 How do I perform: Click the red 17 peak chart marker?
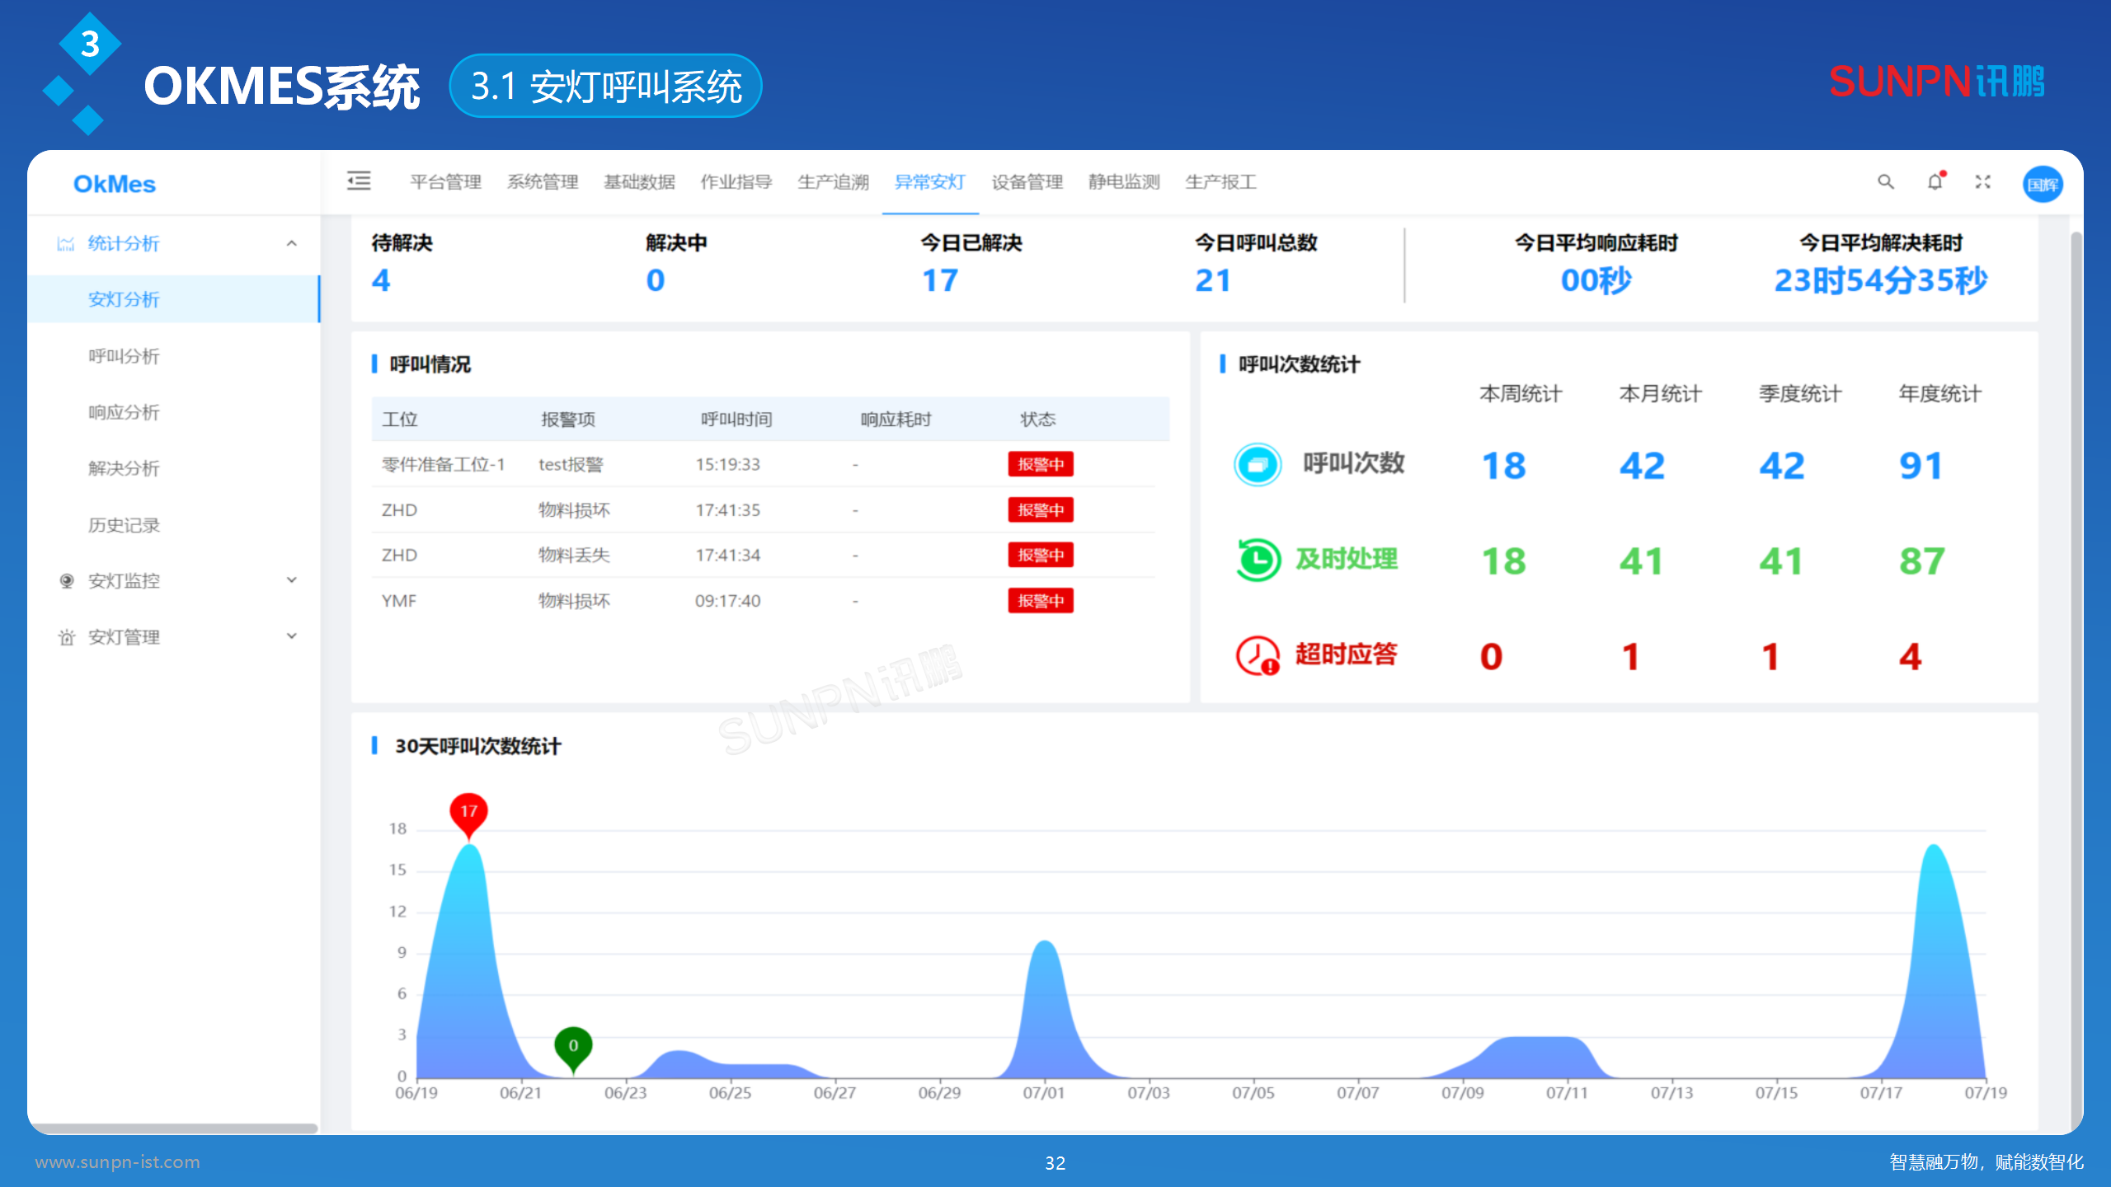468,813
